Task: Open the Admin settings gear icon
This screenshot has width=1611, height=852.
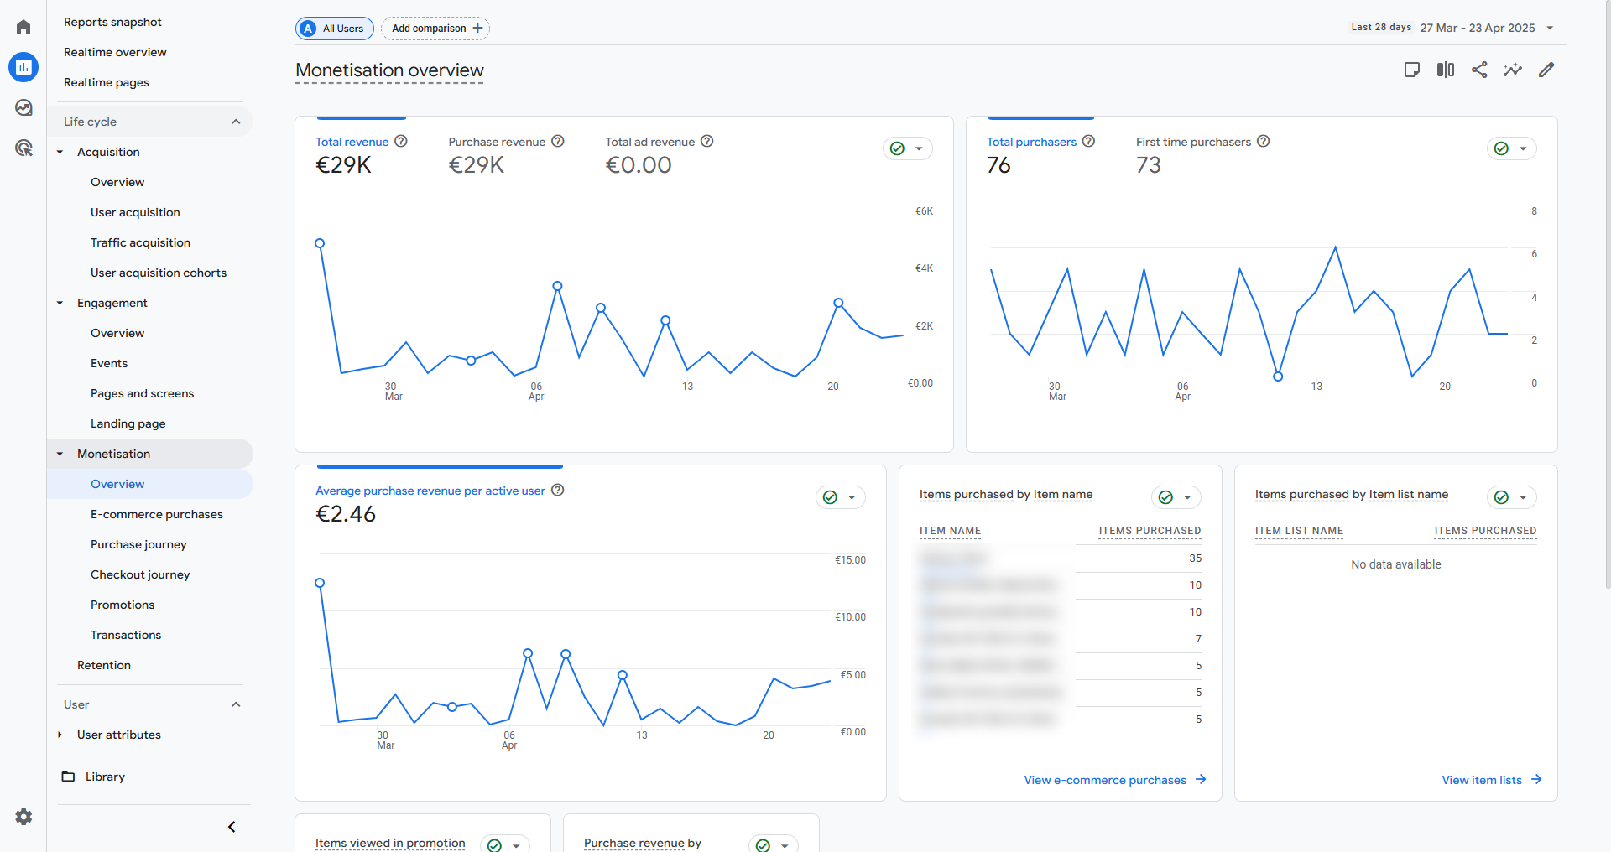Action: click(23, 817)
